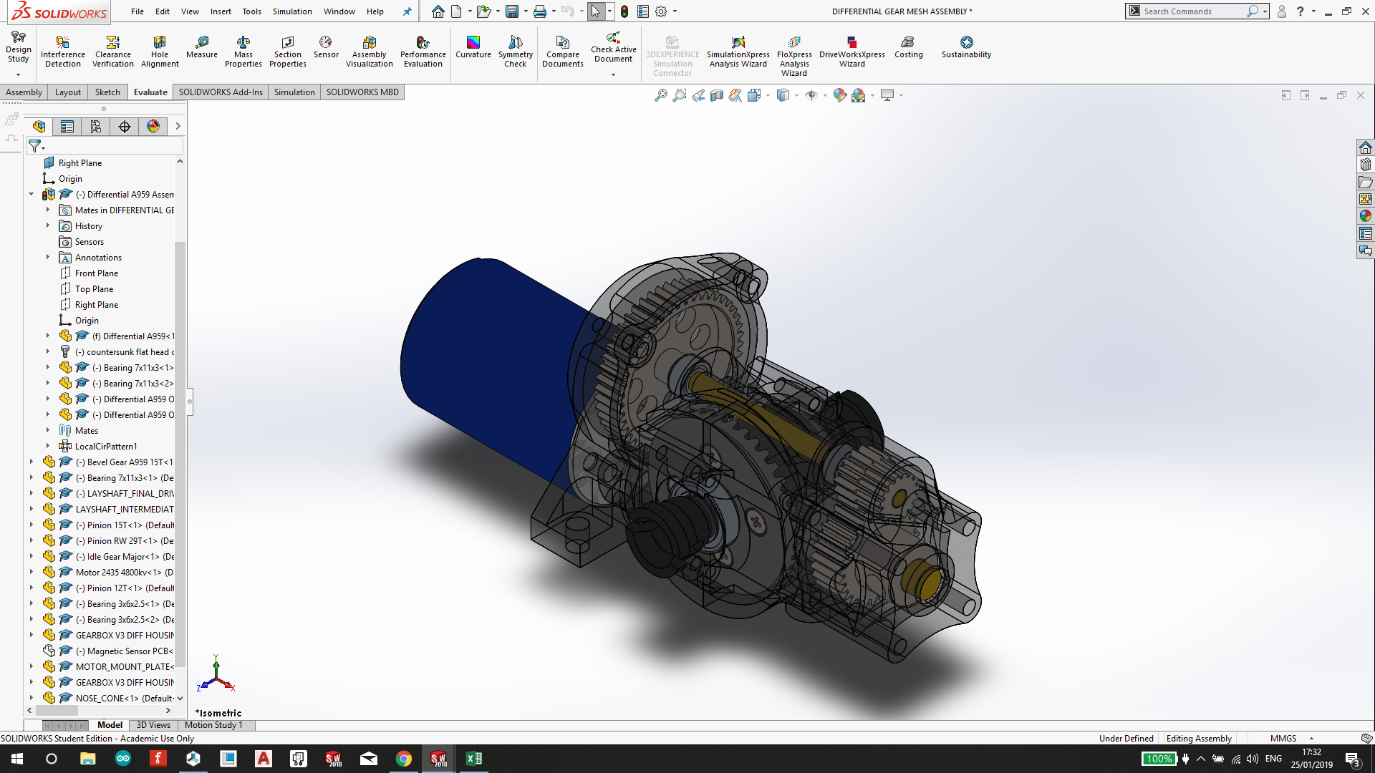Click the Rebuild traffic light icon
The width and height of the screenshot is (1375, 773).
click(624, 11)
